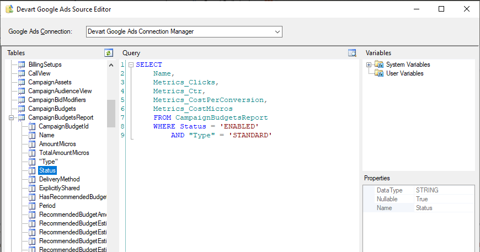This screenshot has height=252, width=480.
Task: Collapse the CampaignBudgetsReport tree node
Action: [12, 117]
